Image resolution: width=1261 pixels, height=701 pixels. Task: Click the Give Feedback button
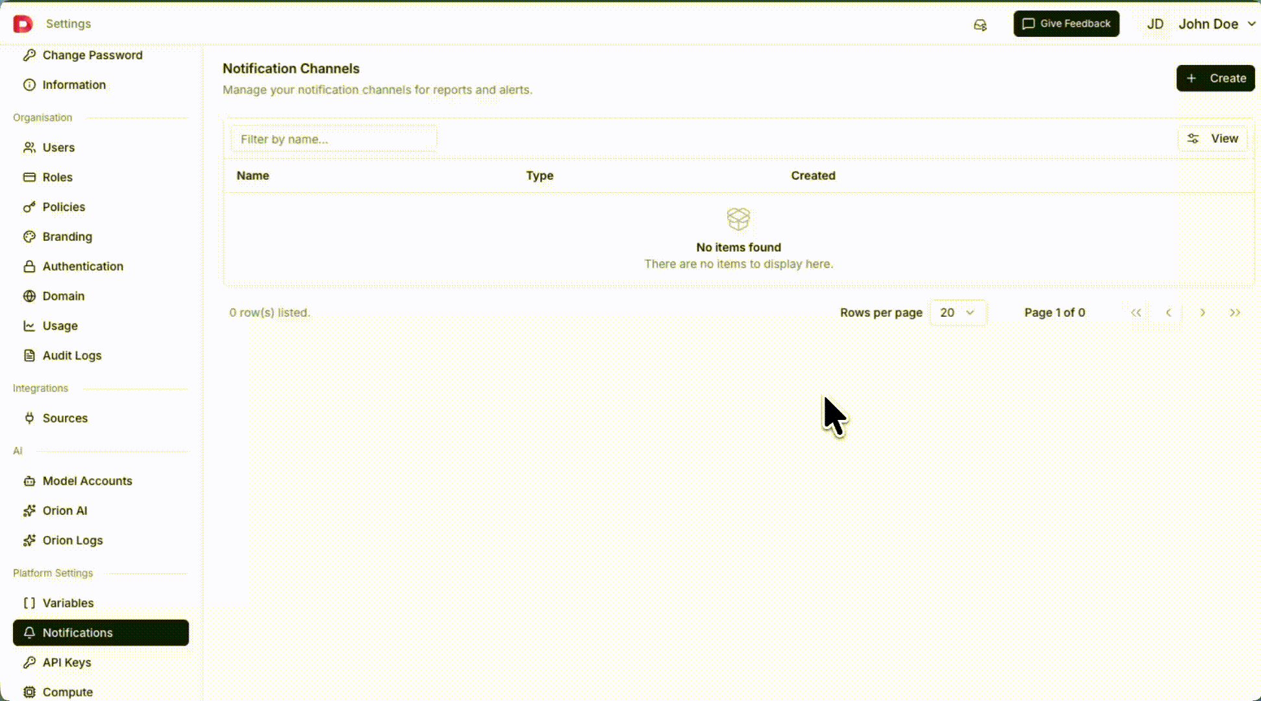[x=1066, y=24]
